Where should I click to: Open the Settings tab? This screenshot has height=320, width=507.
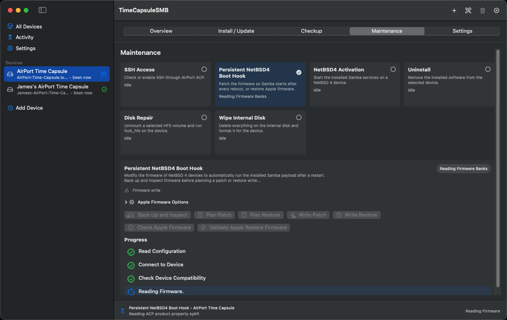click(x=462, y=31)
